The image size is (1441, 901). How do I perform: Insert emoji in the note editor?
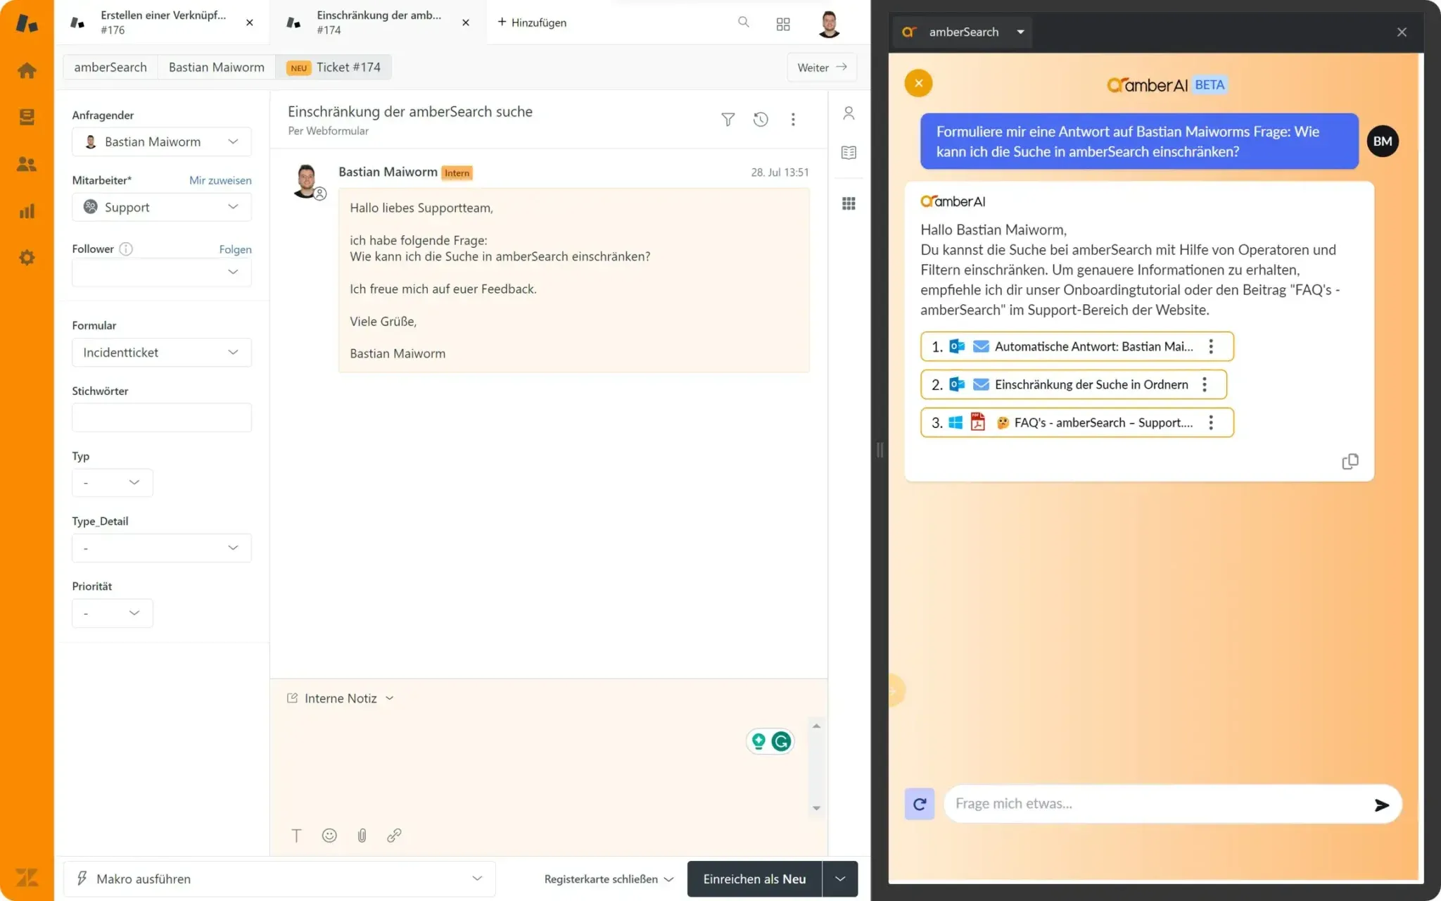pos(329,836)
